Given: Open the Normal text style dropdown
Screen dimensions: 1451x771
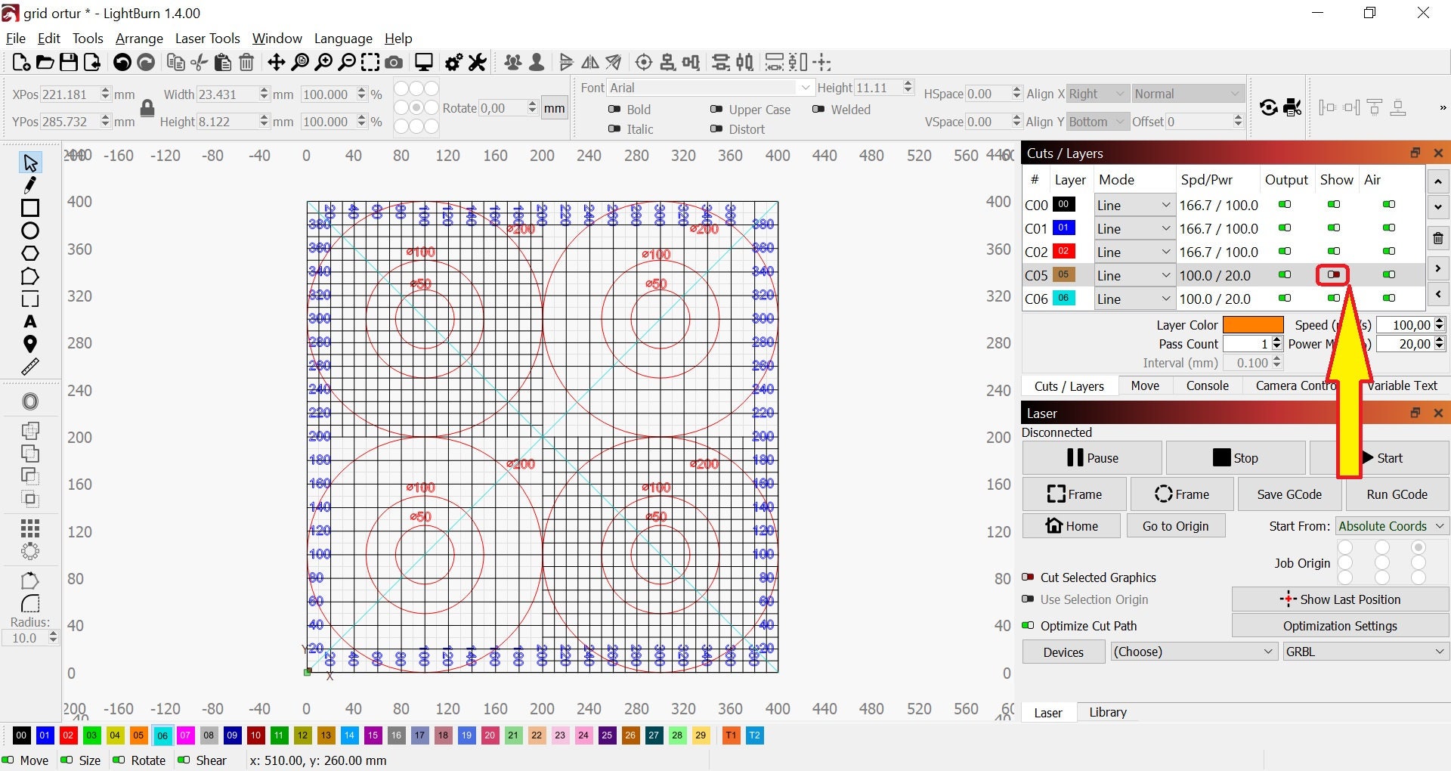Looking at the screenshot, I should click(x=1188, y=94).
